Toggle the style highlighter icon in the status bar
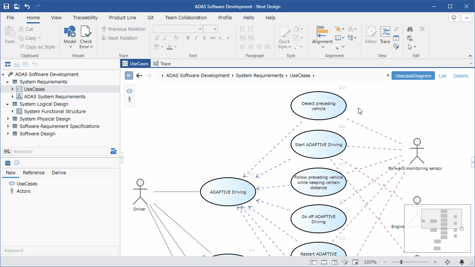 345,262
